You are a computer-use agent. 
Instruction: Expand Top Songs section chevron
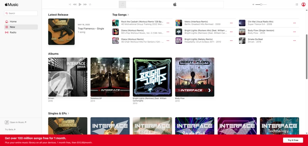pyautogui.click(x=128, y=15)
